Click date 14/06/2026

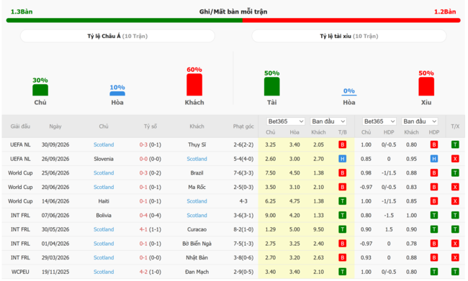coord(55,201)
